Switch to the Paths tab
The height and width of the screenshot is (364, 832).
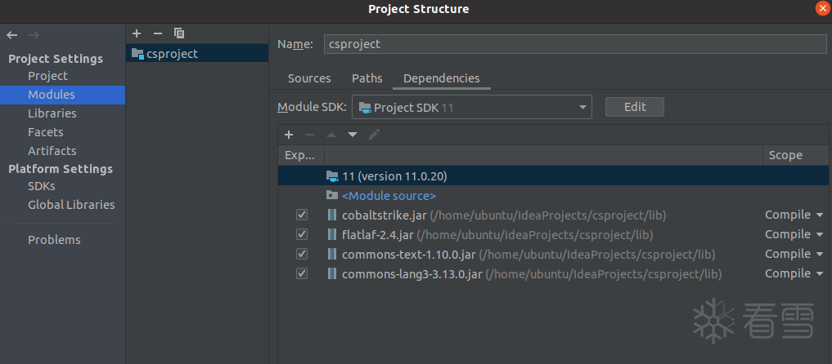(367, 78)
